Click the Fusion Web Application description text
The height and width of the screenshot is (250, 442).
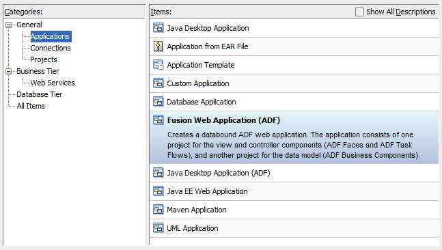[294, 145]
